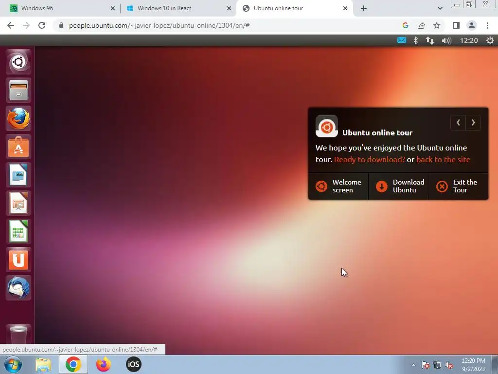View site information lock icon

tap(61, 25)
